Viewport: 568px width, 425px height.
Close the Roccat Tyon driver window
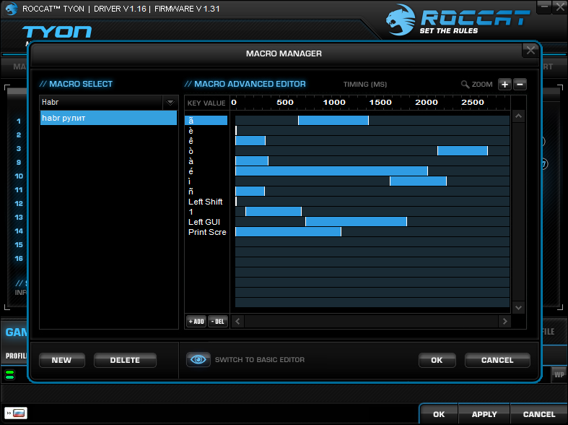pos(560,7)
